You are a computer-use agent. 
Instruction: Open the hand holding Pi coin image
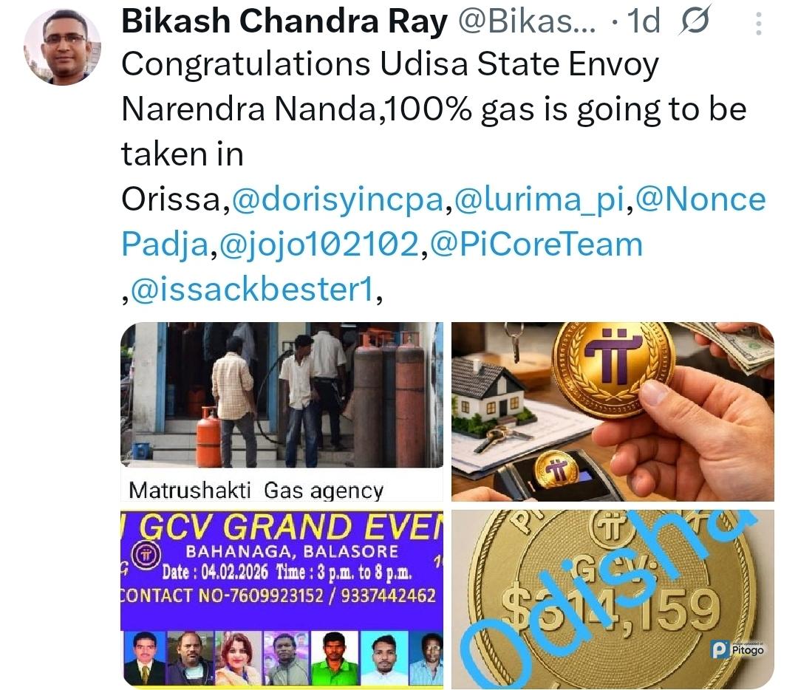coord(613,411)
